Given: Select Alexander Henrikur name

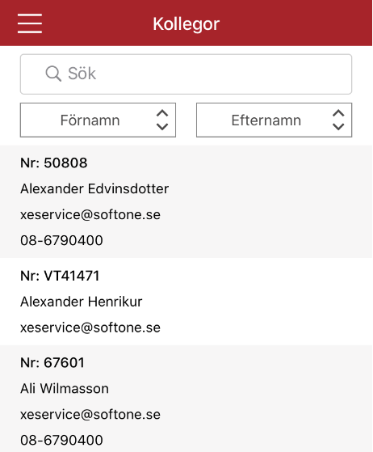Looking at the screenshot, I should point(82,302).
